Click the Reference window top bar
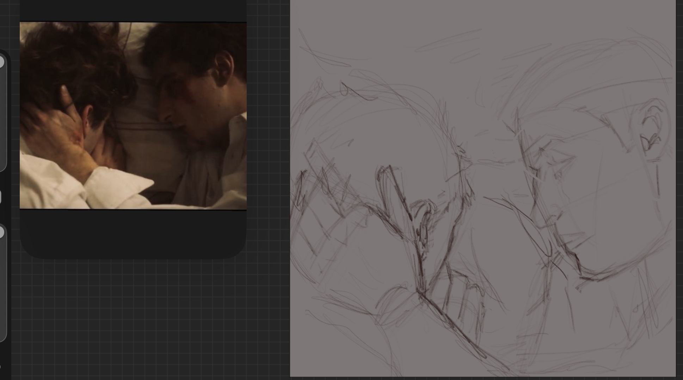This screenshot has width=683, height=380. [x=133, y=10]
